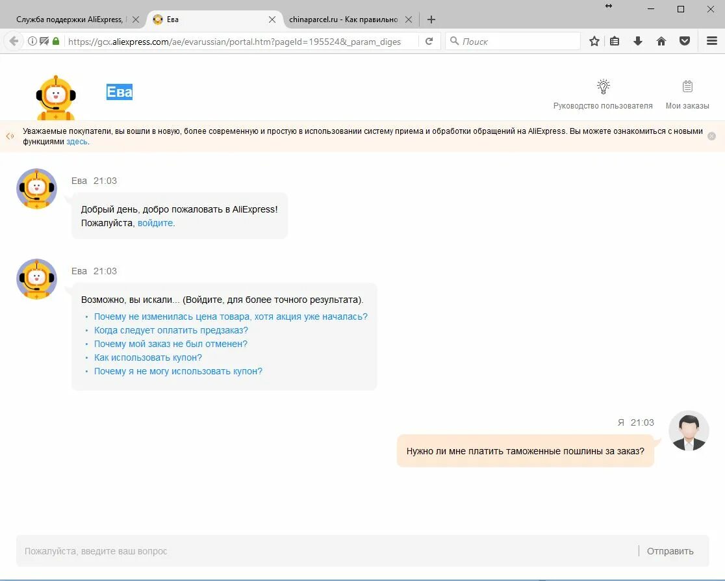Focus the 'введите ваш вопрос' input field
725x581 pixels.
(327, 551)
